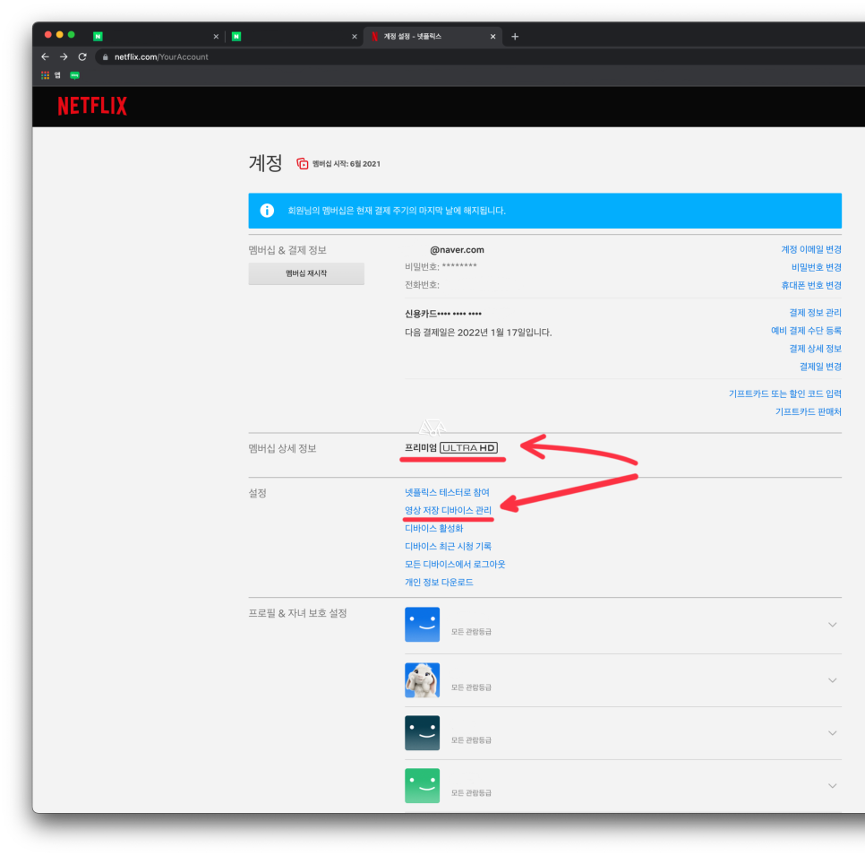
Task: Click the @naver.com account email text
Action: [457, 249]
